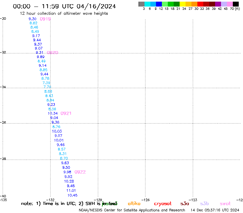Pick the pink swatch in the color scale
Screen dimensions: 243x213
click(230, 4)
